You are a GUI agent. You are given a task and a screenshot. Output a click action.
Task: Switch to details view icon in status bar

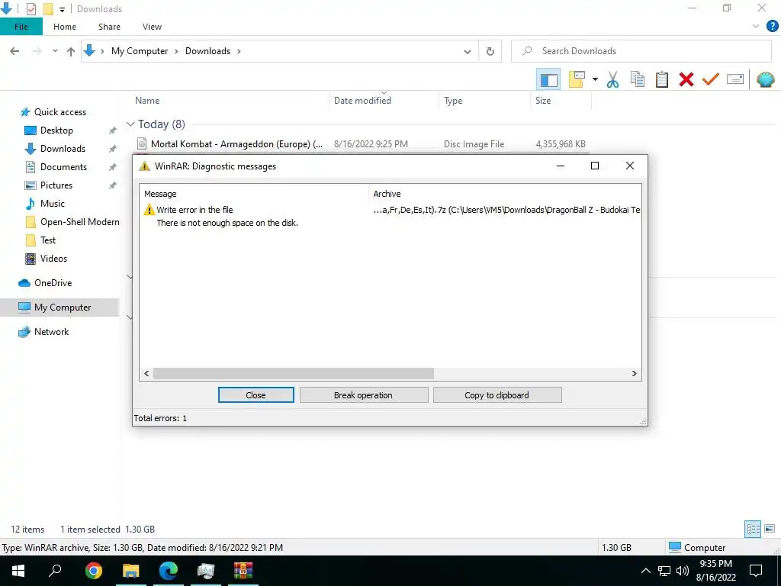coord(753,530)
